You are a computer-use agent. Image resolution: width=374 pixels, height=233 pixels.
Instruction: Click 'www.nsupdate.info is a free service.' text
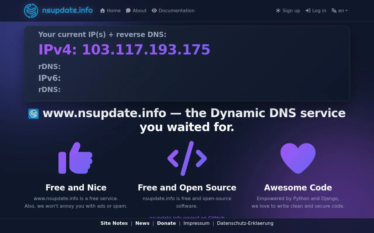click(x=76, y=199)
